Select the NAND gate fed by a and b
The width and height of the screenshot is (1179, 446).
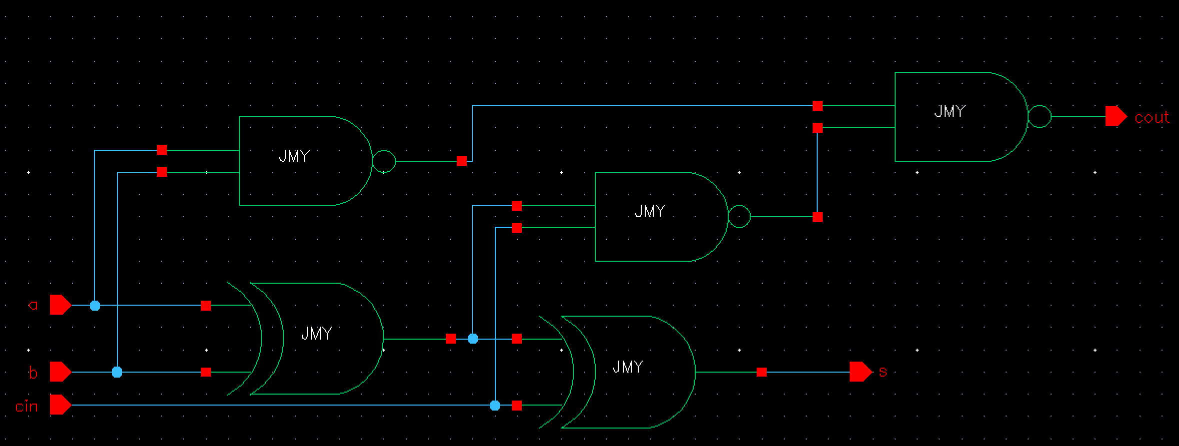click(x=317, y=161)
